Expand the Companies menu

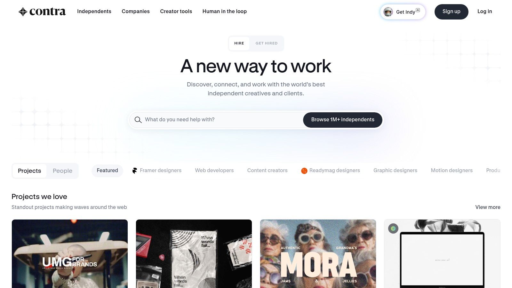click(x=136, y=12)
